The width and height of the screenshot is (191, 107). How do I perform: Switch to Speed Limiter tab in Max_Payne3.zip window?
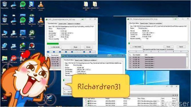click(79, 60)
